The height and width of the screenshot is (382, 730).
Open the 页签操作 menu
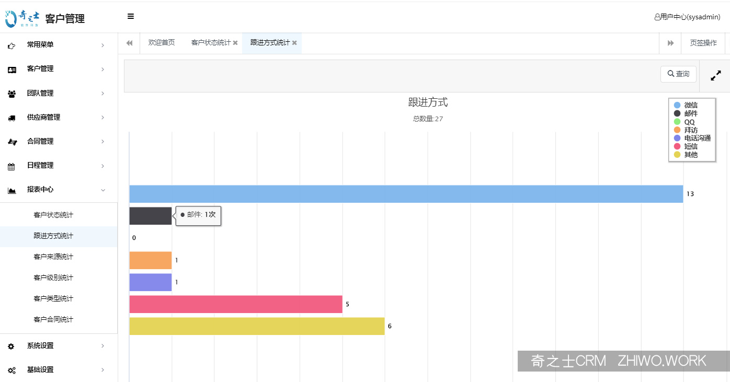pos(702,43)
